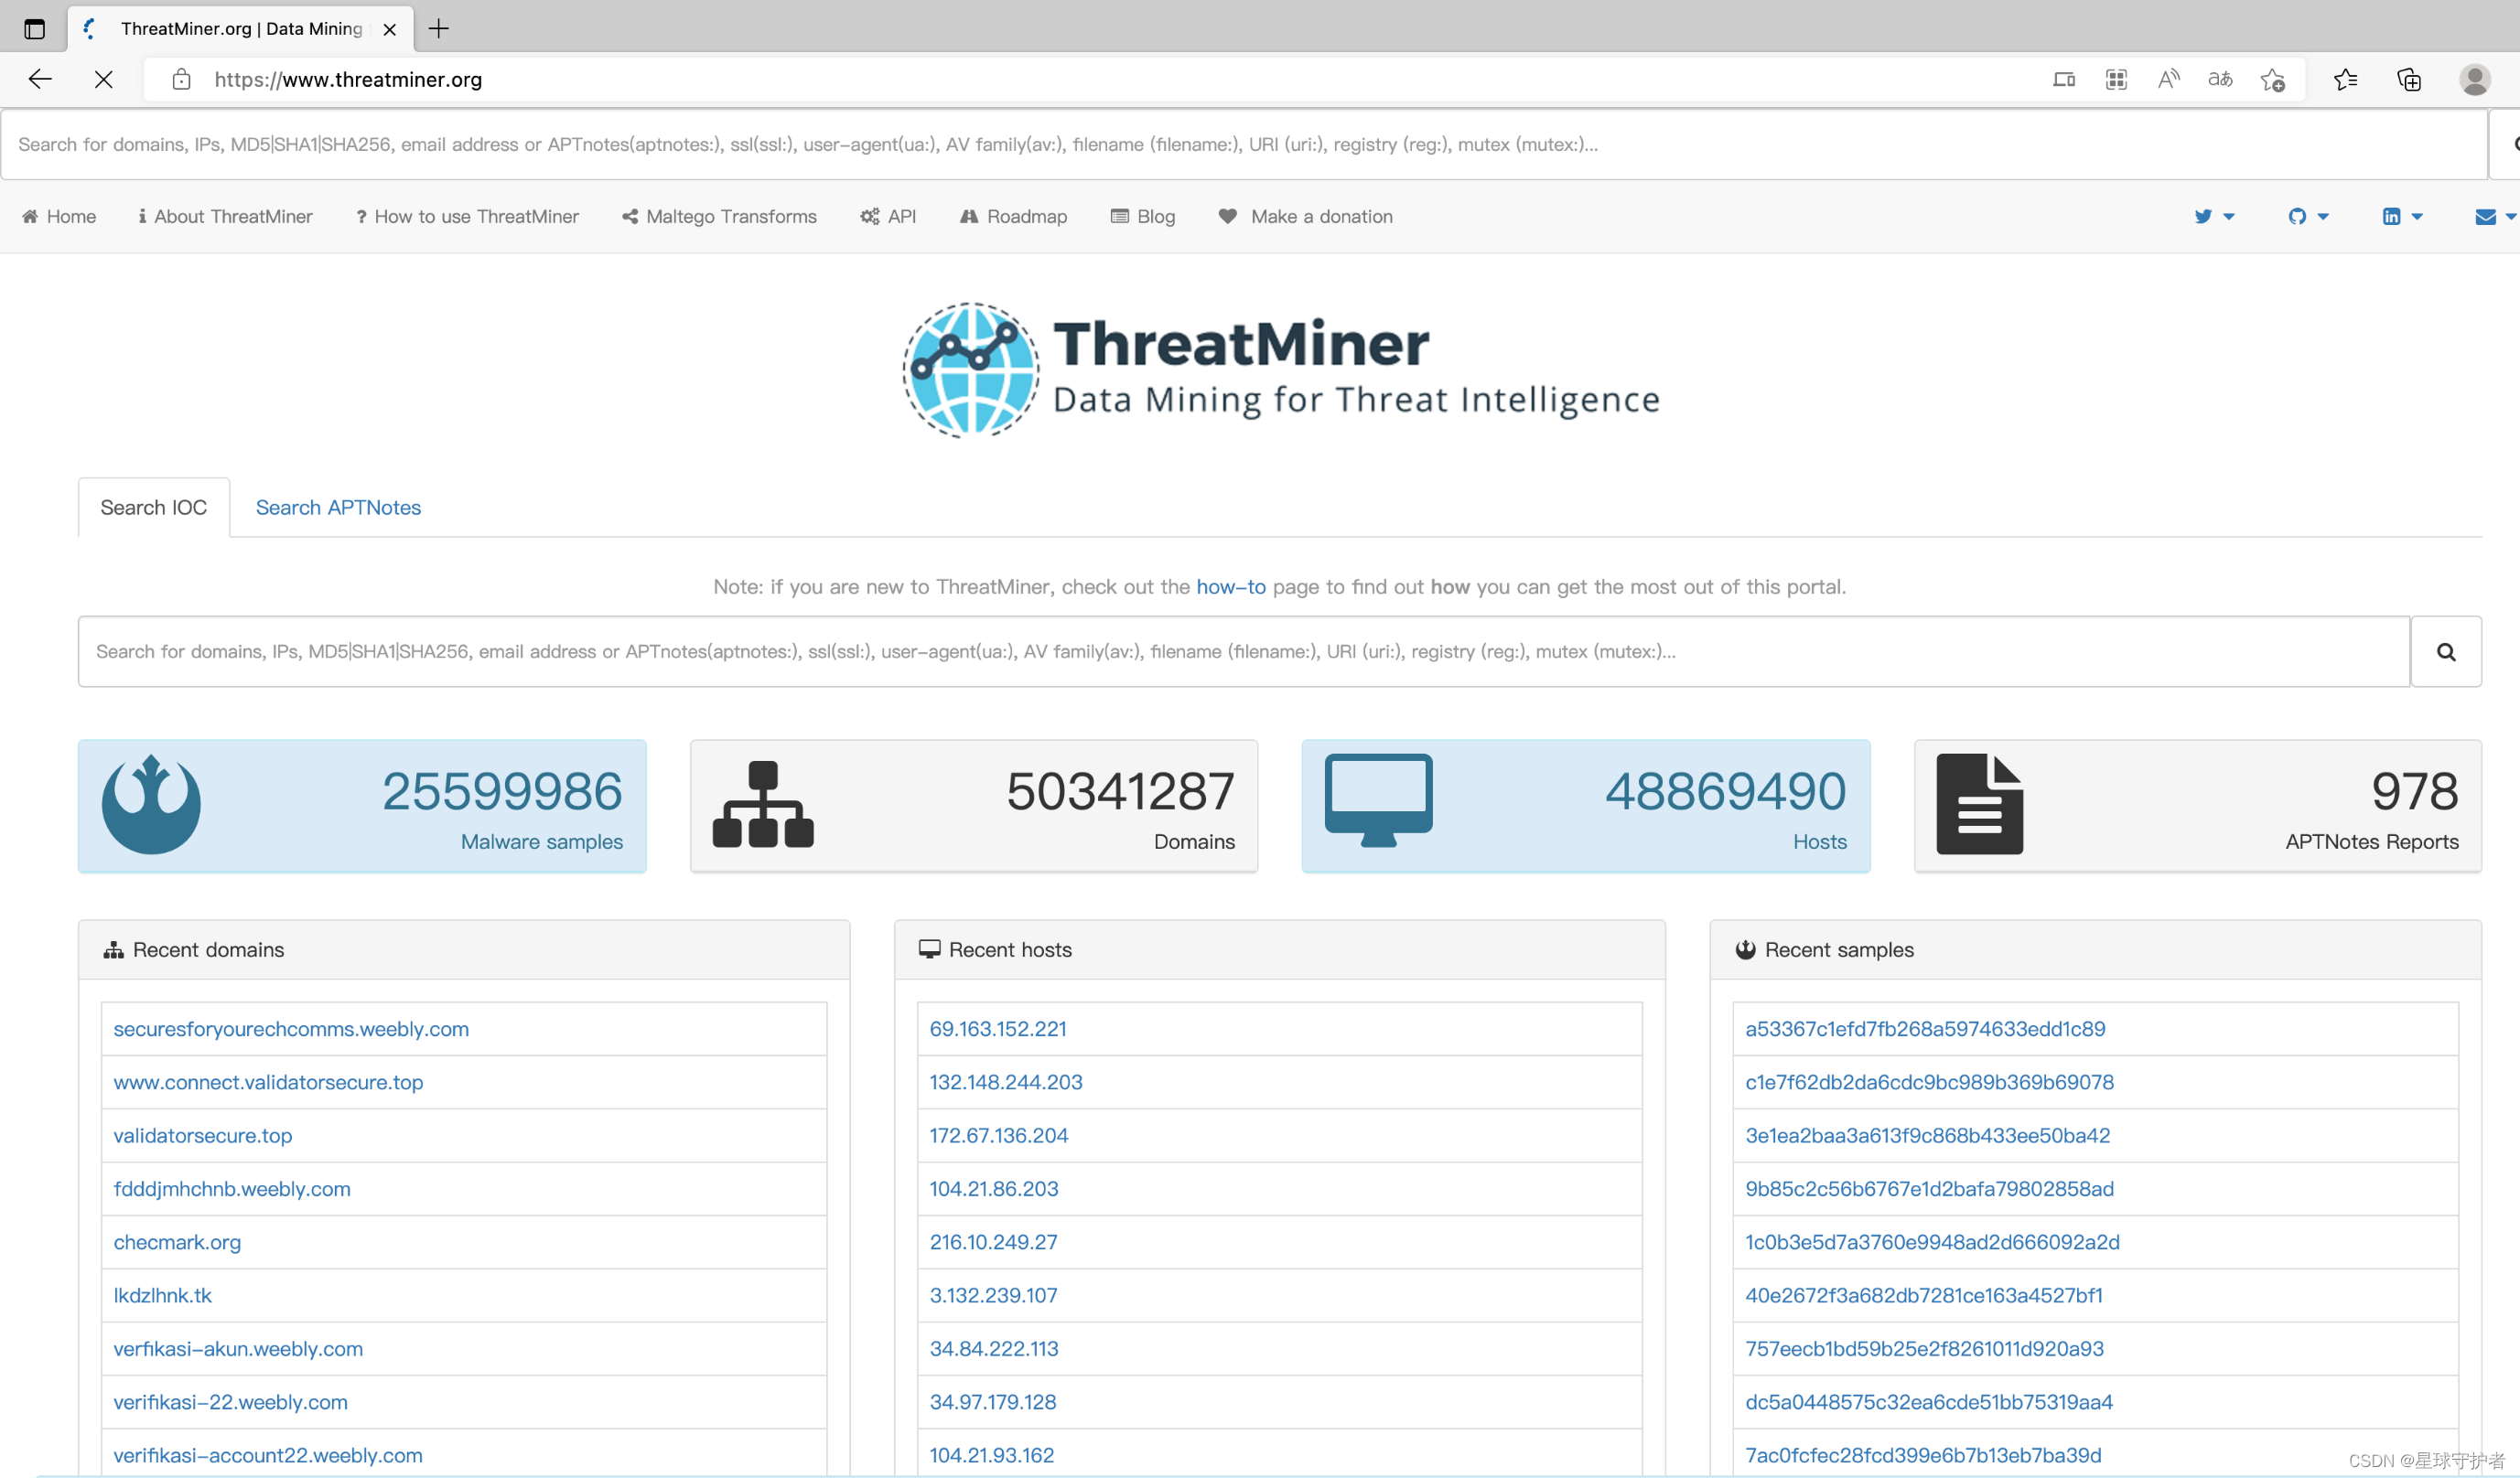Click the ThreatMiner globe logo
2520x1478 pixels.
click(x=970, y=369)
